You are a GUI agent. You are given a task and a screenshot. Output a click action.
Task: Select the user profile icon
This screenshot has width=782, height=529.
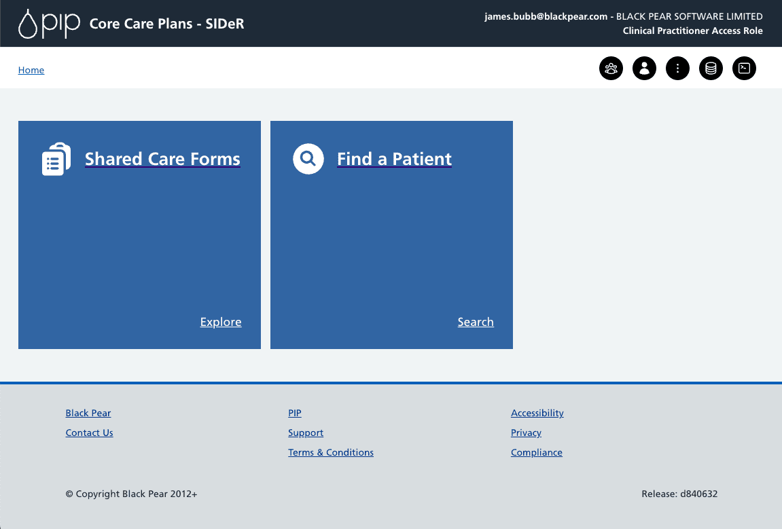point(644,68)
